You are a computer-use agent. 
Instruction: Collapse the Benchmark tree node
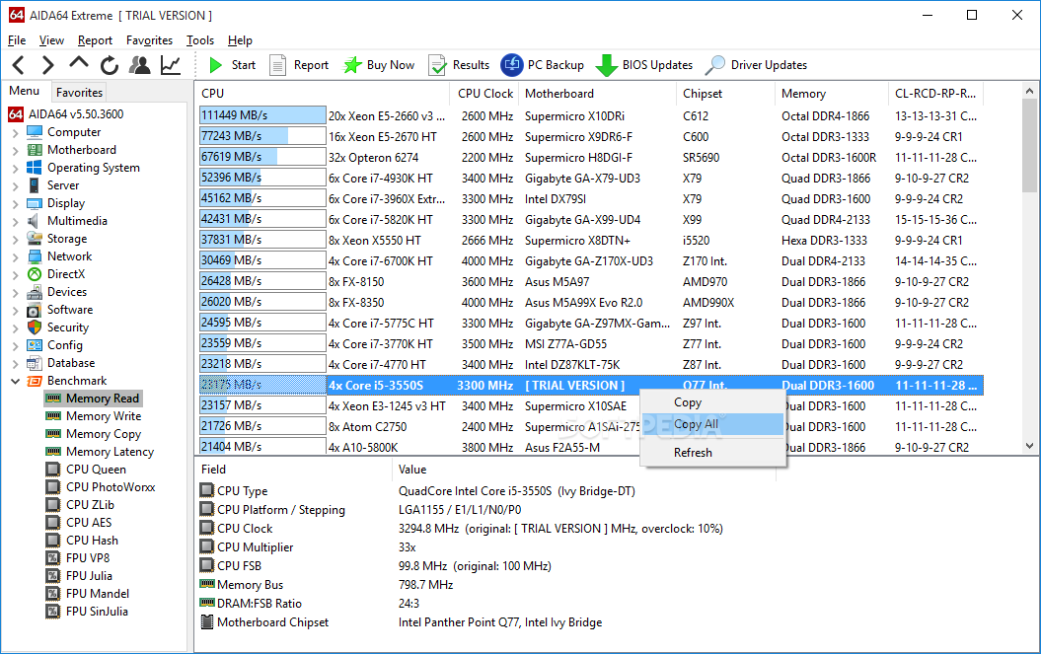pyautogui.click(x=15, y=381)
